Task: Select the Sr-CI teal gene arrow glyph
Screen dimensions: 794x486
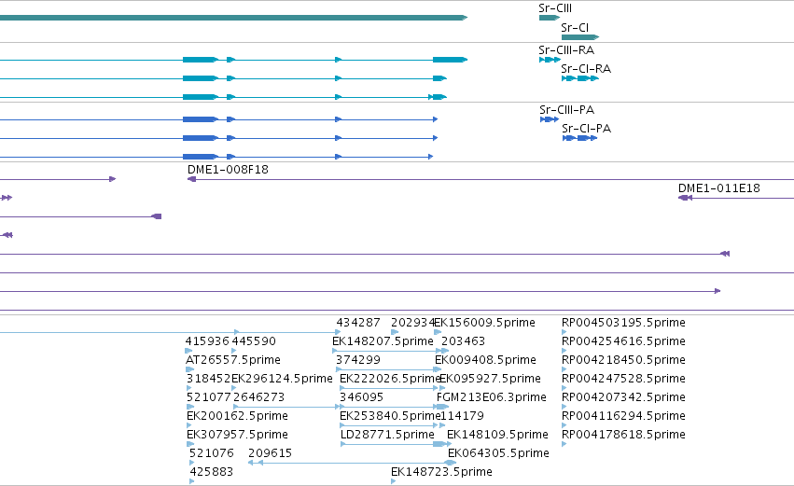Action: [x=579, y=37]
